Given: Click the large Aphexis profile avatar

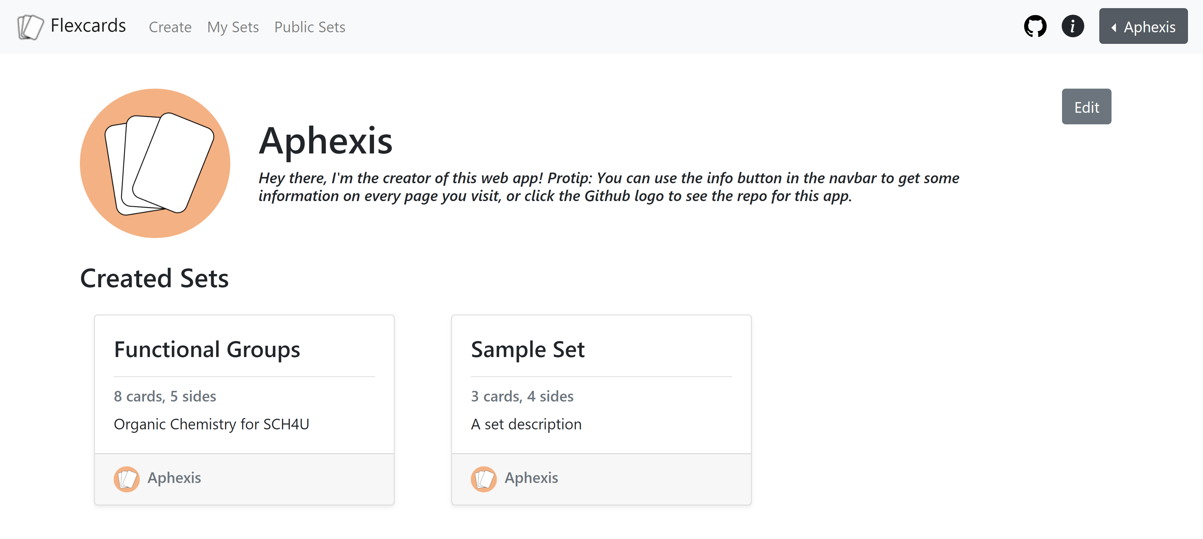Looking at the screenshot, I should (155, 163).
